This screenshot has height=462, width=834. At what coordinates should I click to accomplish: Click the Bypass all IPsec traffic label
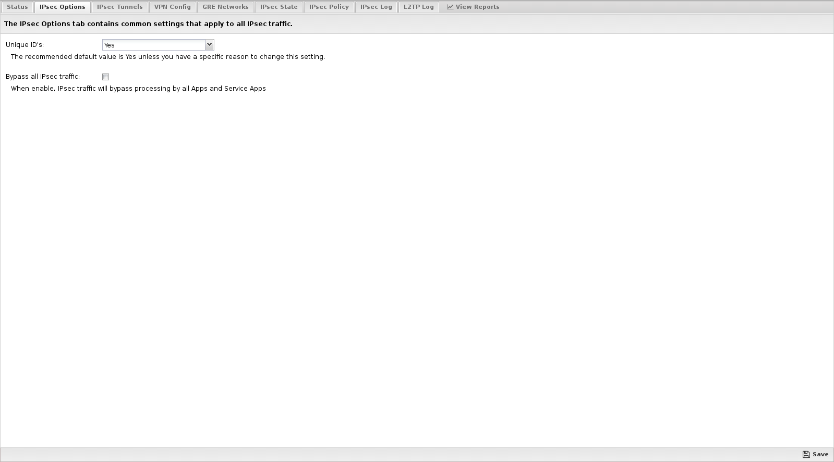[x=43, y=77]
